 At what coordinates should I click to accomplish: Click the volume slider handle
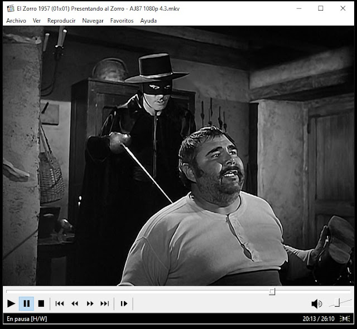337,302
